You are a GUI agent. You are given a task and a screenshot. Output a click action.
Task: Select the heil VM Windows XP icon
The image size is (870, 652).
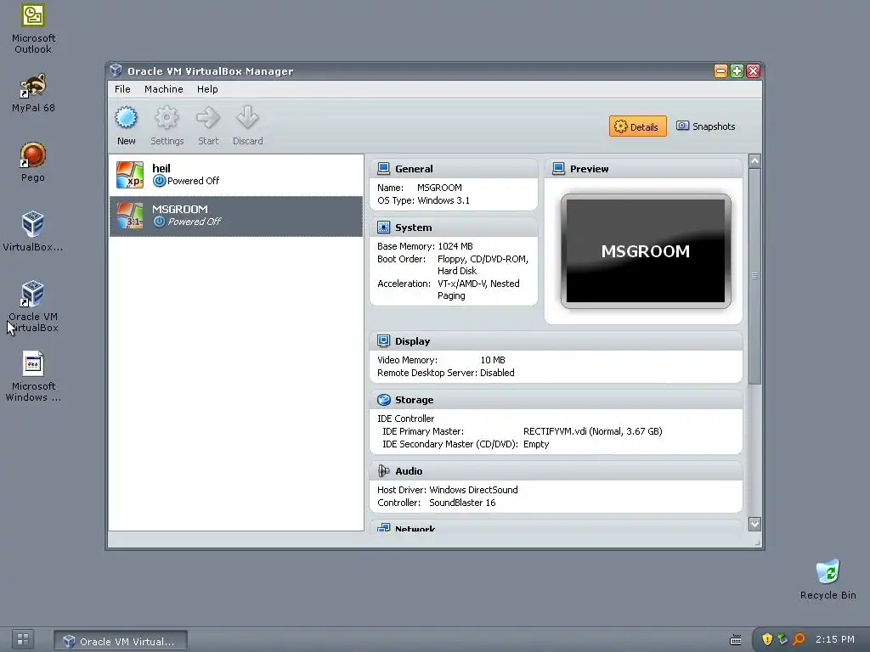point(130,175)
